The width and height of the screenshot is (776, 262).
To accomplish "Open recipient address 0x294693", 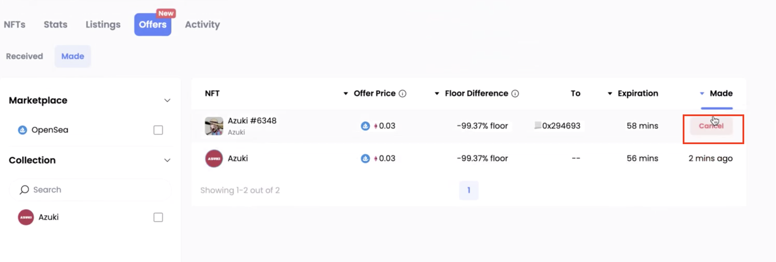I will click(x=561, y=126).
